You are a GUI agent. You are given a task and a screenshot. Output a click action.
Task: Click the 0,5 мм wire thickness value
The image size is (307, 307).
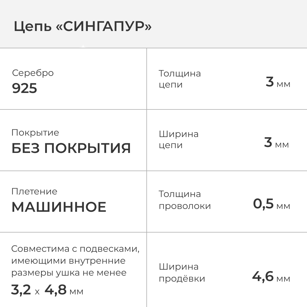pyautogui.click(x=271, y=204)
